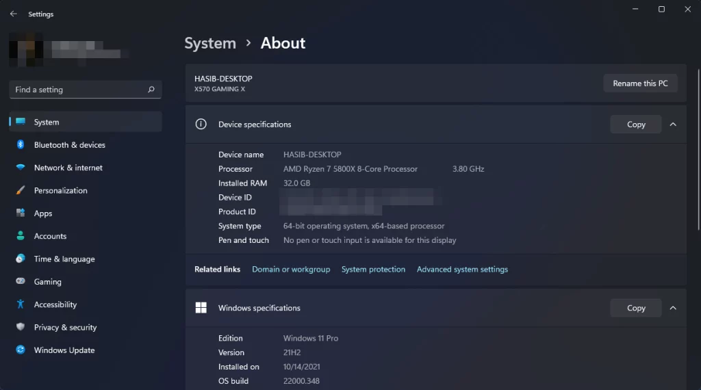Open Accessibility settings page

[x=55, y=304]
